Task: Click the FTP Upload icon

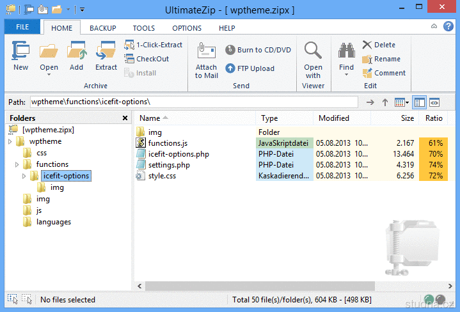Action: pyautogui.click(x=231, y=68)
